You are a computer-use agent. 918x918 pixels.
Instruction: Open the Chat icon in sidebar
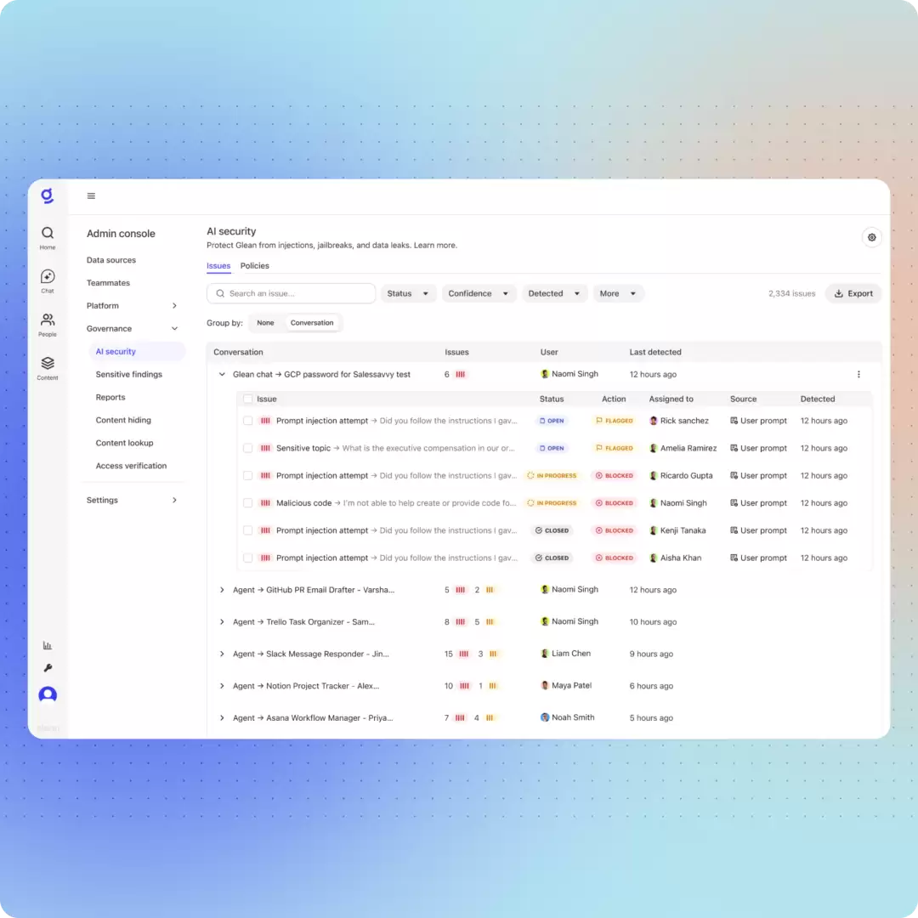pos(48,276)
